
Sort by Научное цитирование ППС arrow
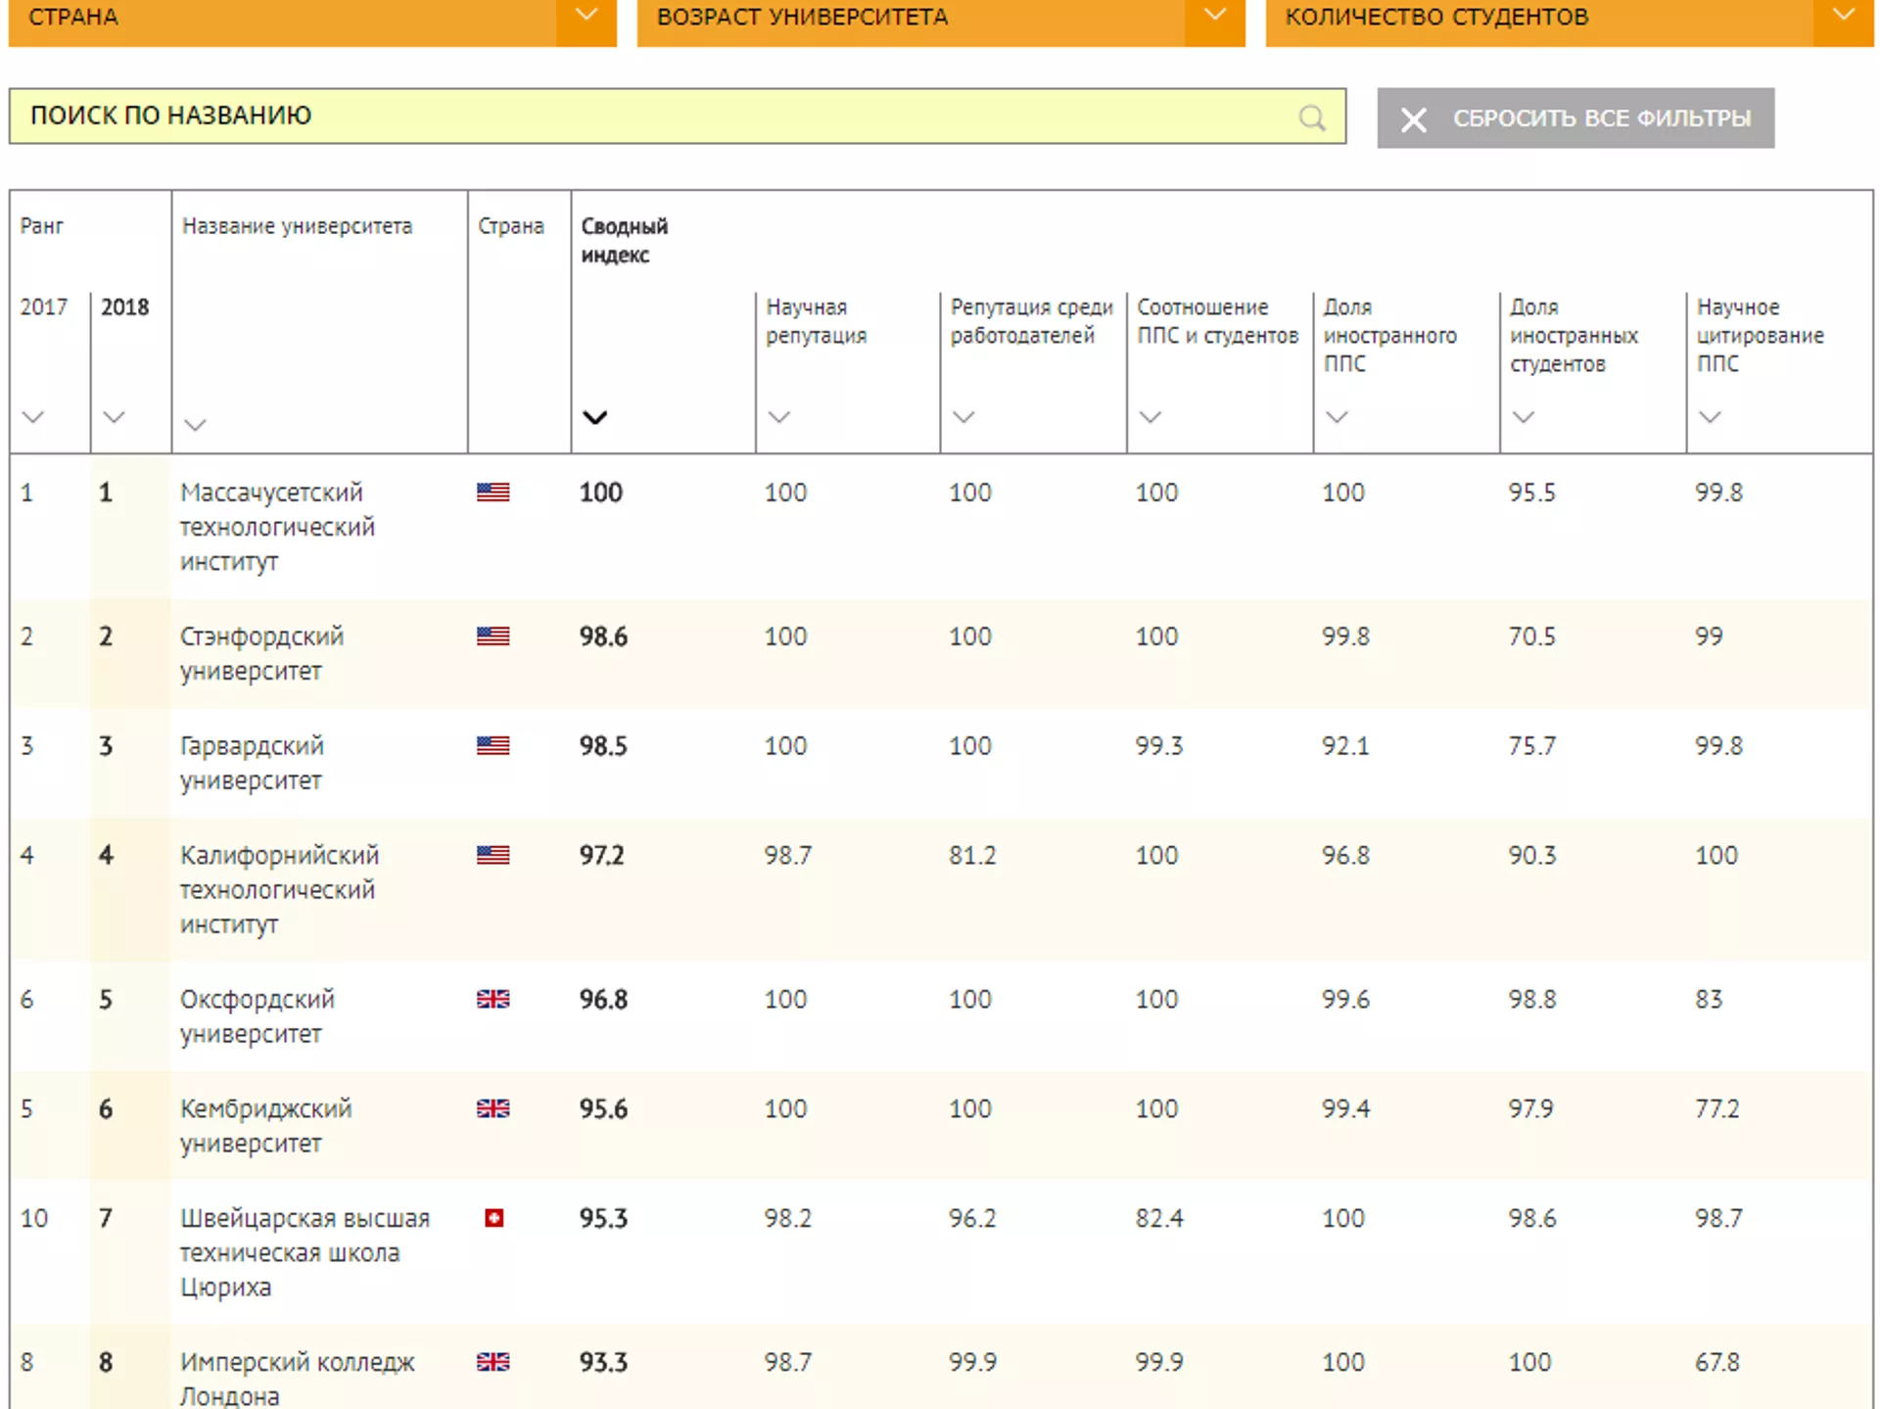1710,417
